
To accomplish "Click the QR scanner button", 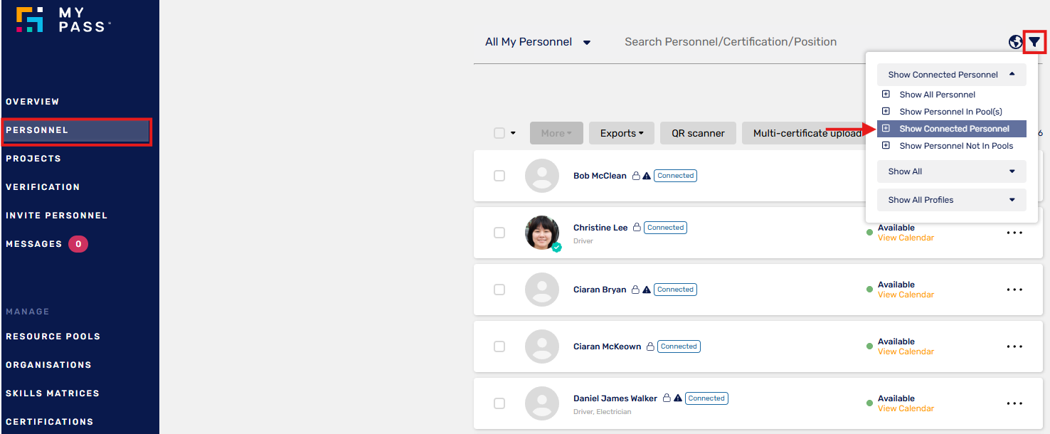I will (x=699, y=133).
